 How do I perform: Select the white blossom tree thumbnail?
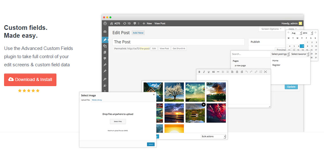pos(174,92)
